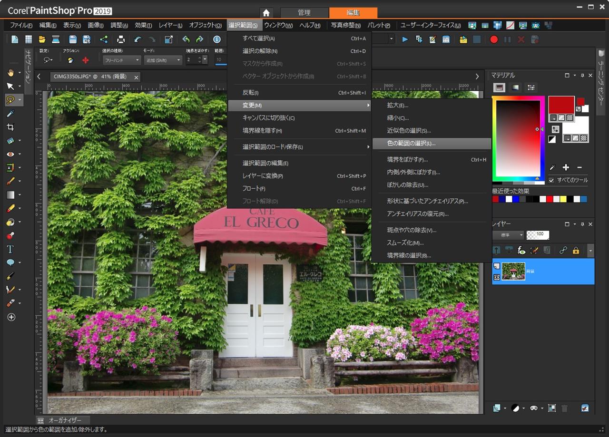Click the layer opacity 100 field

(538, 235)
